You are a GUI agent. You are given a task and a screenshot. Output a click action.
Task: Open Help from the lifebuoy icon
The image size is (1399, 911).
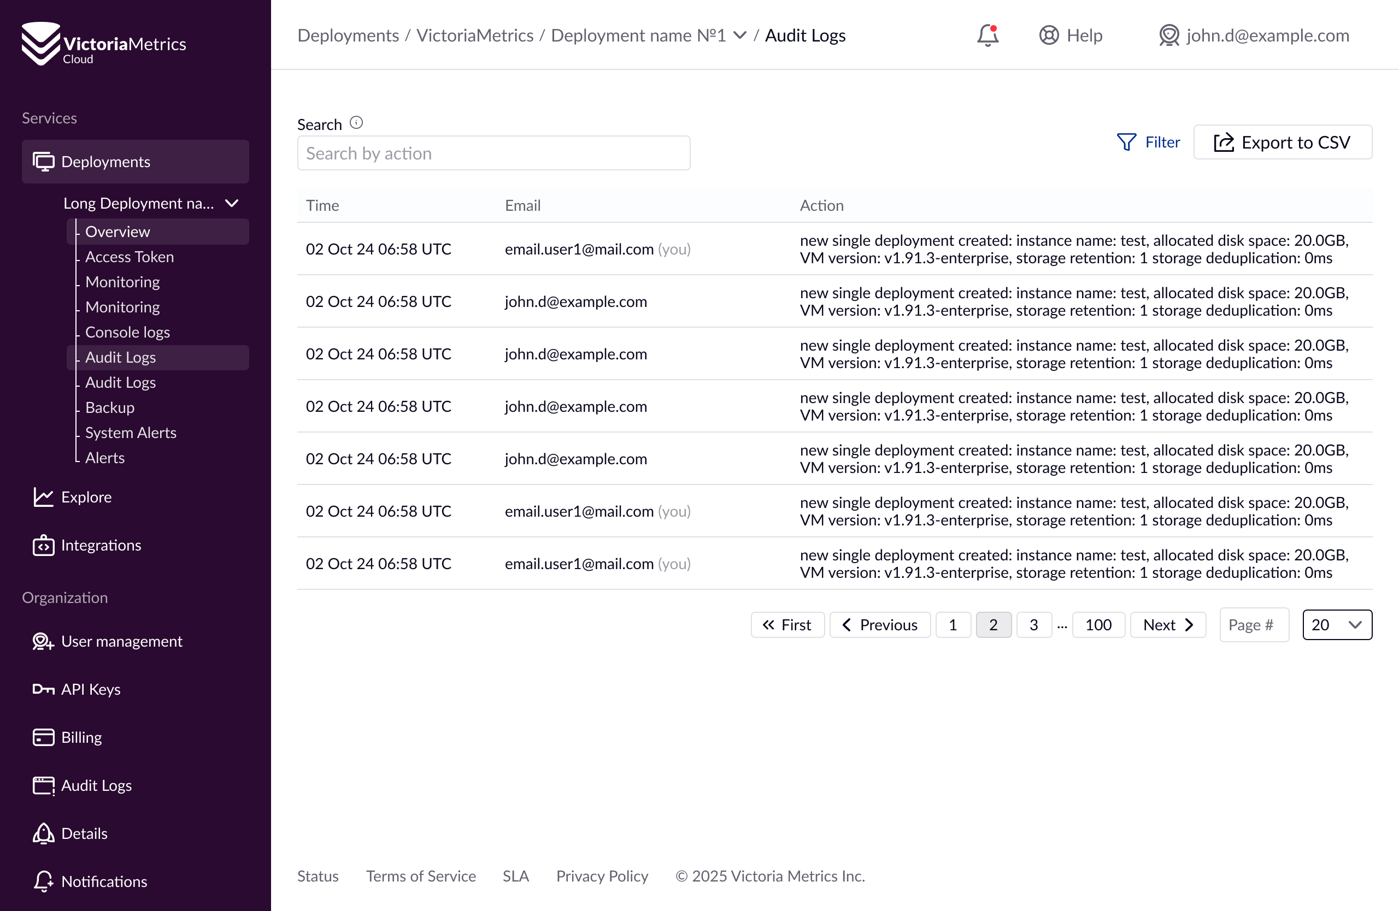(x=1049, y=36)
